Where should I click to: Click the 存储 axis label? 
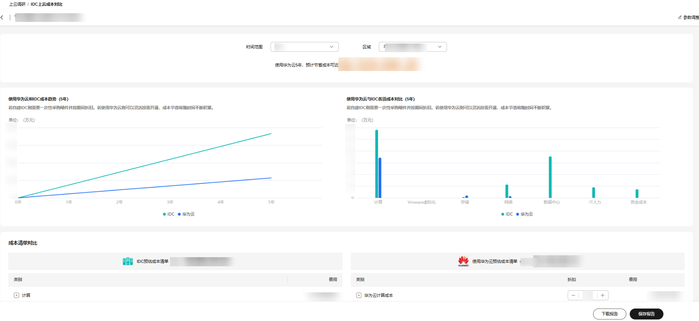(465, 202)
